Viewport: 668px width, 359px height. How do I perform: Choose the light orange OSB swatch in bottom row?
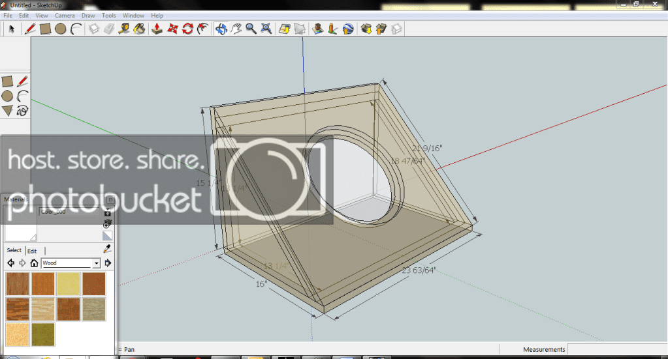point(18,334)
